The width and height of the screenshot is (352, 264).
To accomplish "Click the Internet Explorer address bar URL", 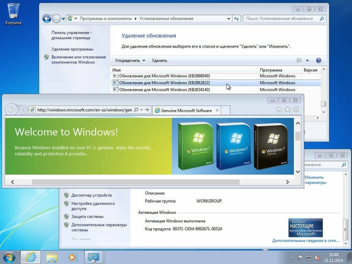I will pyautogui.click(x=85, y=110).
